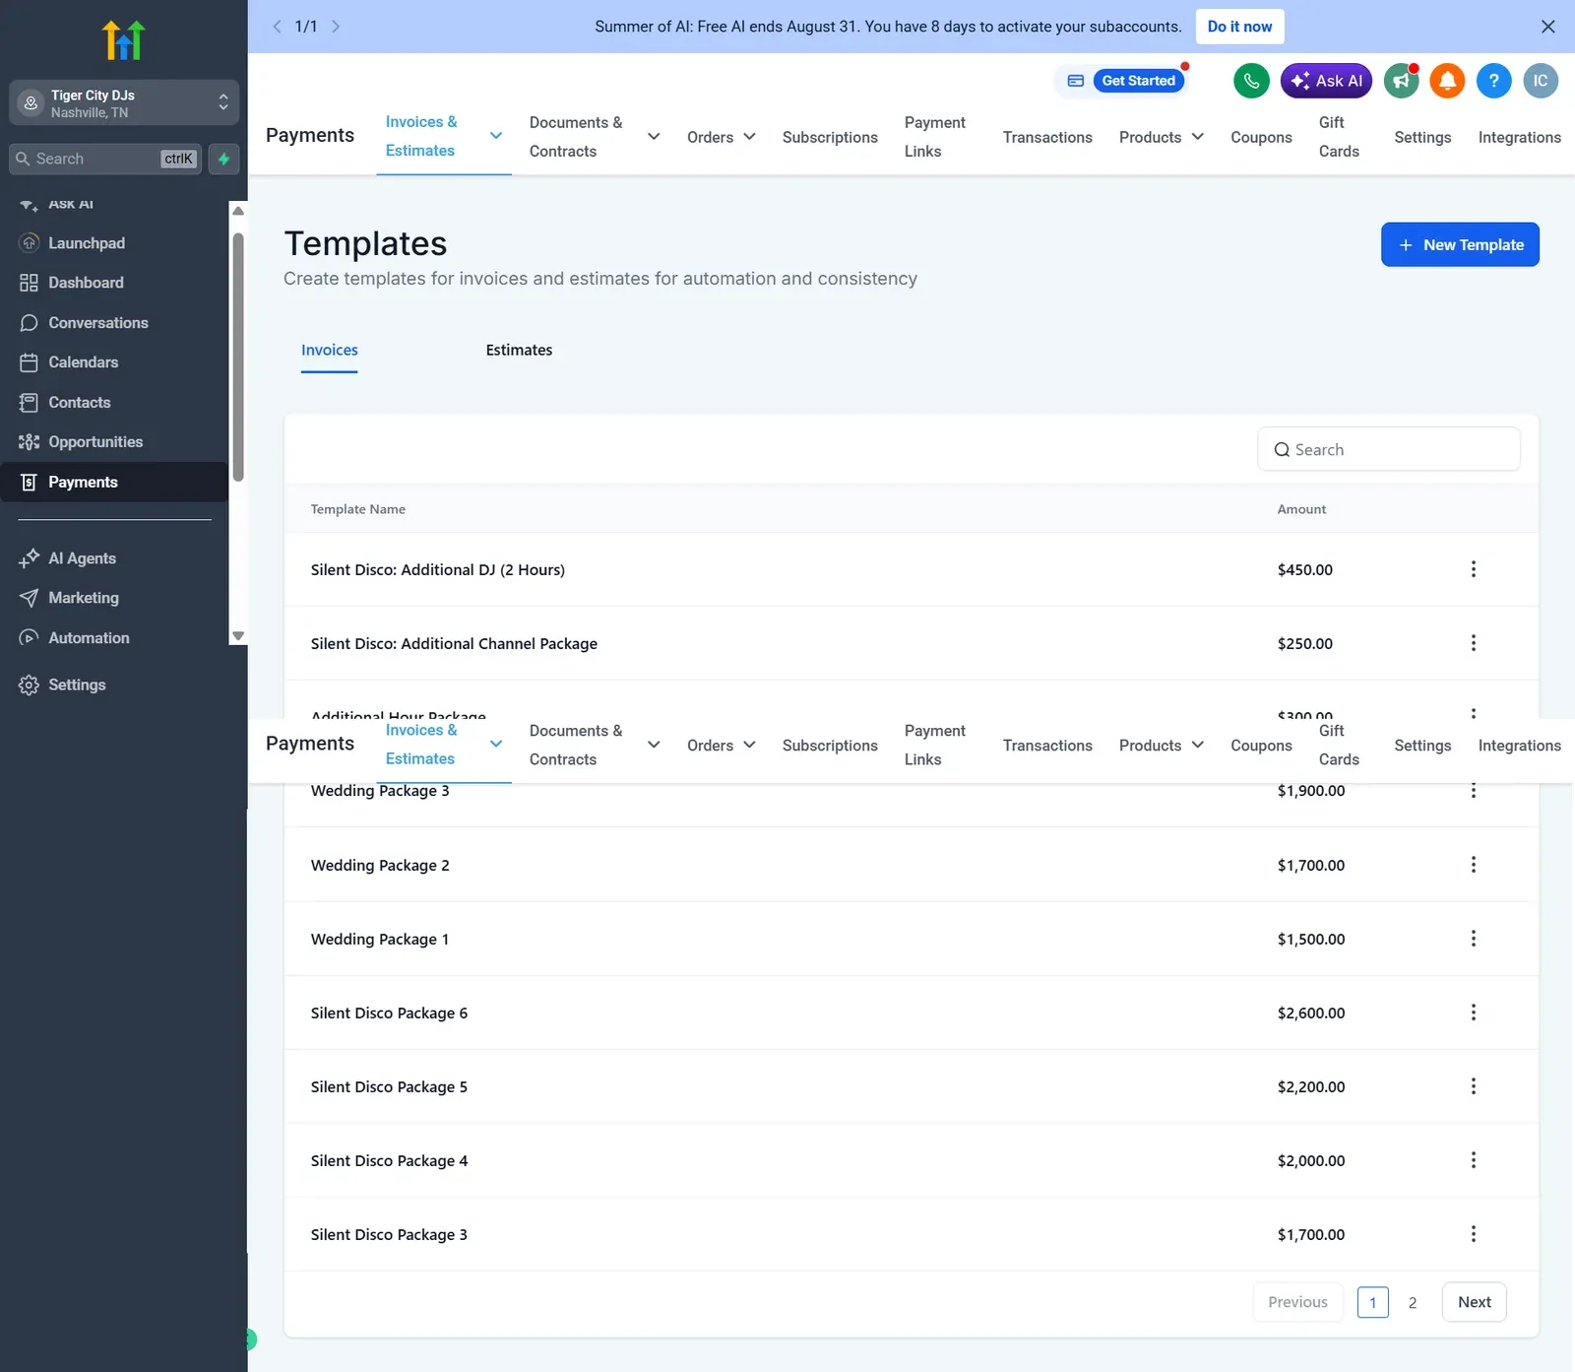Click the blue help question mark icon

pos(1493,81)
